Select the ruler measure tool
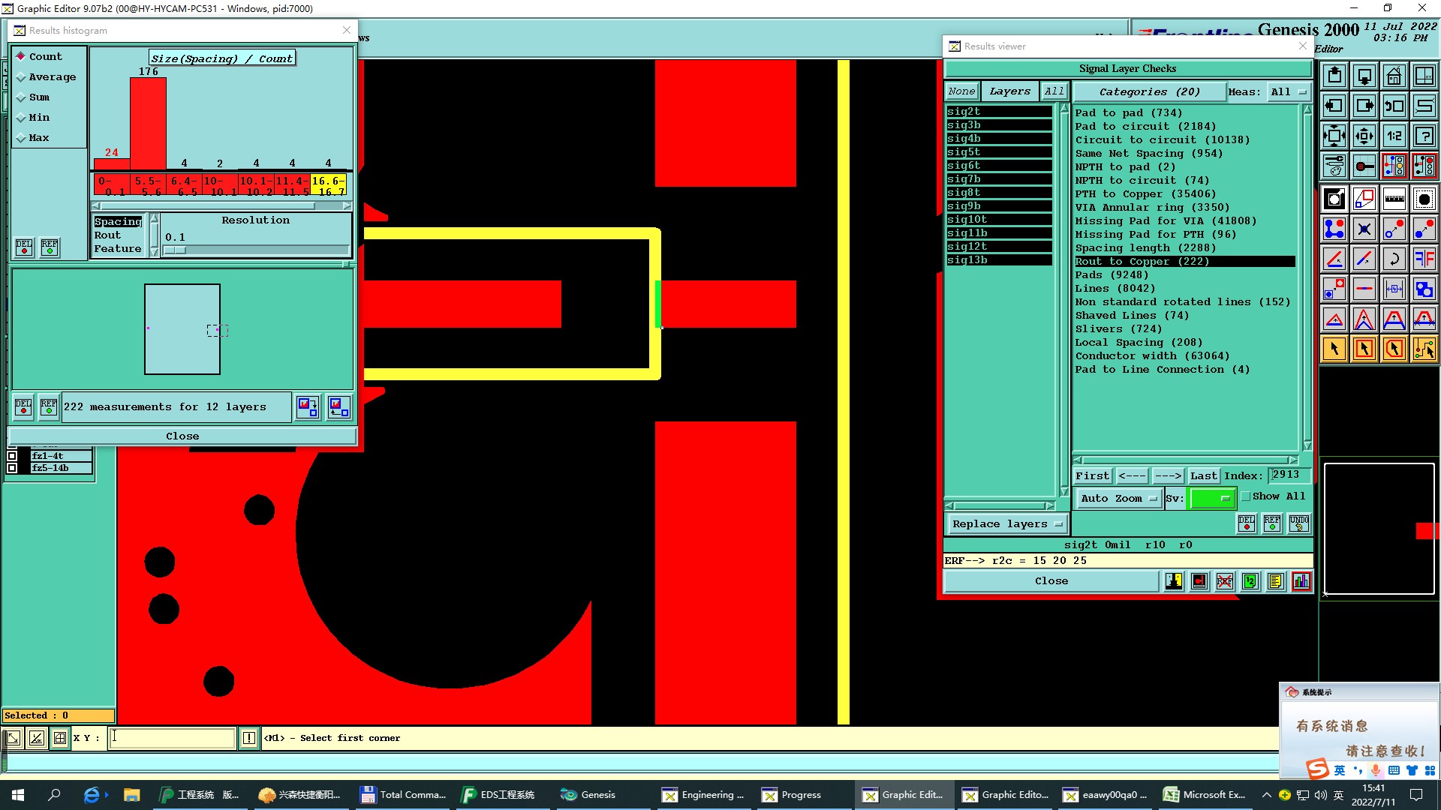The height and width of the screenshot is (810, 1441). pyautogui.click(x=1394, y=199)
